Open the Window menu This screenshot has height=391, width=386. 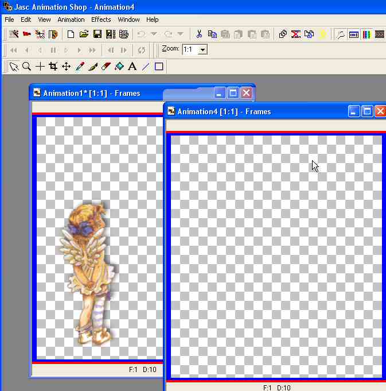tap(128, 20)
